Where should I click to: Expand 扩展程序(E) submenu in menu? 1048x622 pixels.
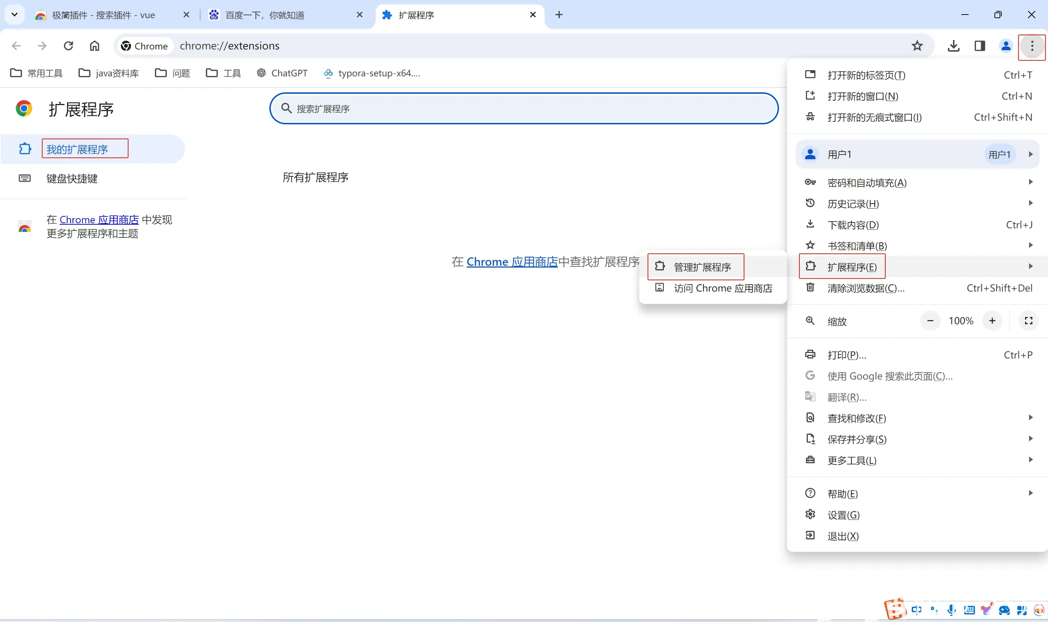(x=917, y=266)
